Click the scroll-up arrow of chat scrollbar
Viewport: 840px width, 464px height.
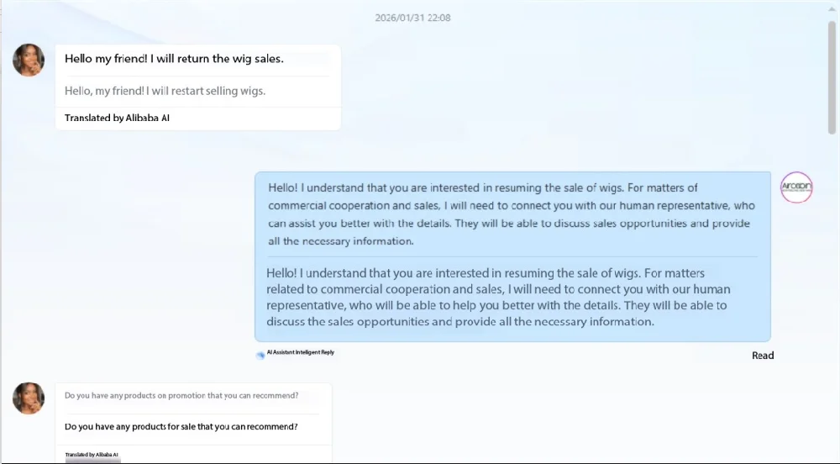[x=832, y=8]
